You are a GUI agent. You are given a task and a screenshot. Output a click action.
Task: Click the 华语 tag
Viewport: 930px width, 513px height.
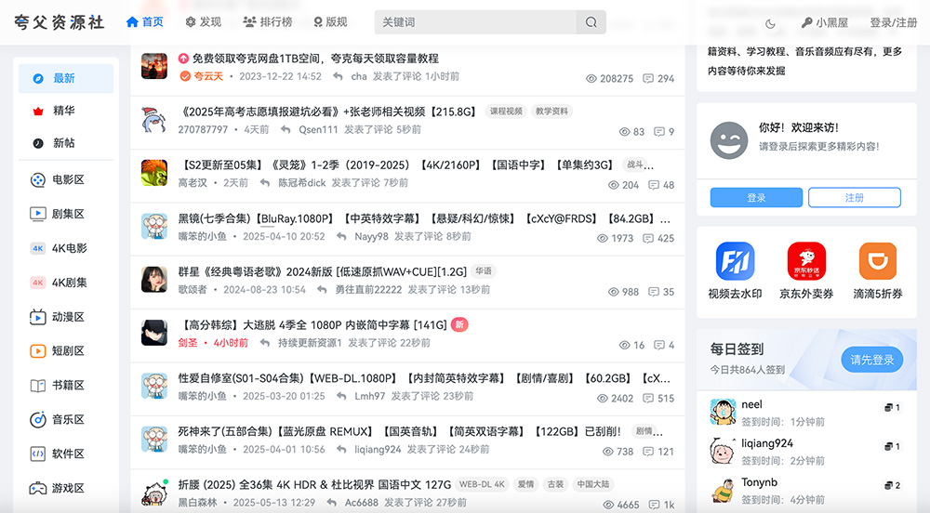coord(484,271)
